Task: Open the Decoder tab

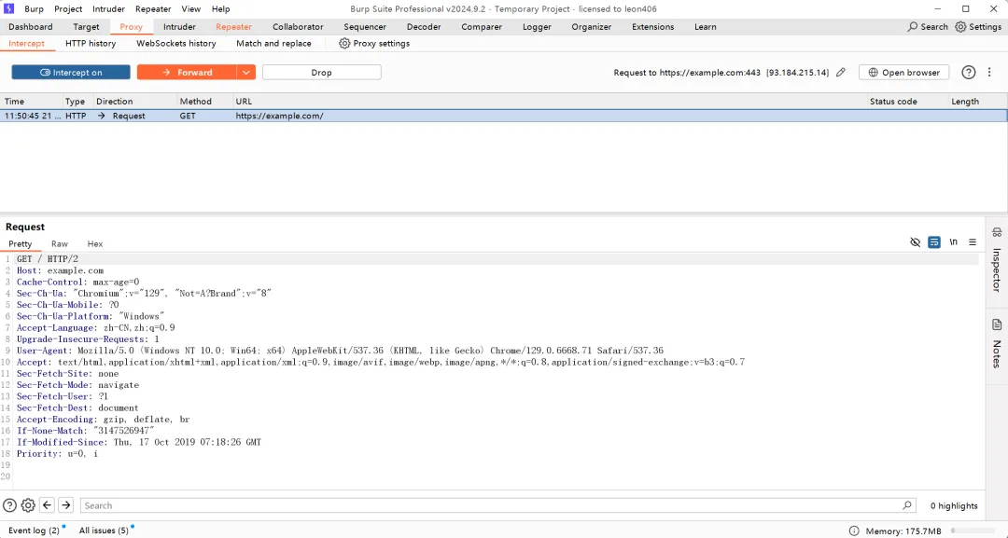Action: 424,27
